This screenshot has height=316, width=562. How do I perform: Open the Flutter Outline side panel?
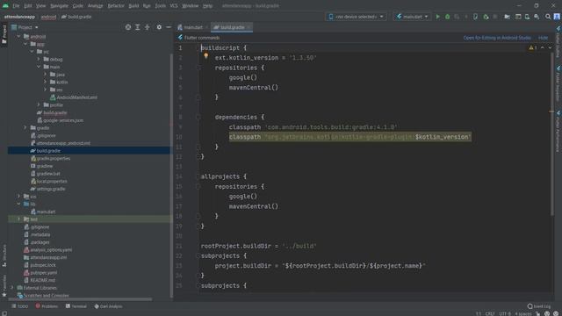coord(558,41)
